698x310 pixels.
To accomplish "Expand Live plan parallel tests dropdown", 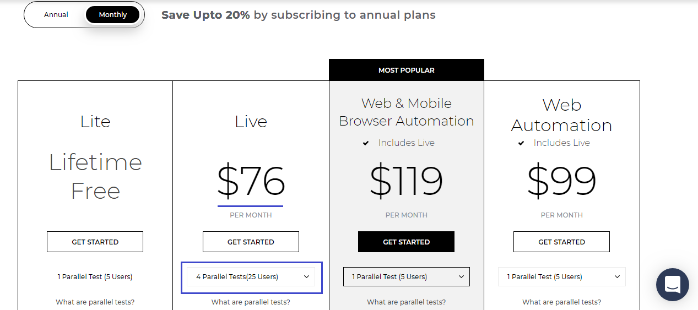I will pyautogui.click(x=251, y=277).
